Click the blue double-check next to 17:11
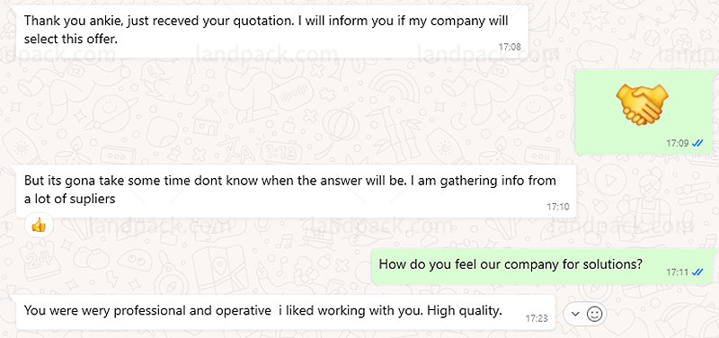This screenshot has height=338, width=719. coord(697,272)
